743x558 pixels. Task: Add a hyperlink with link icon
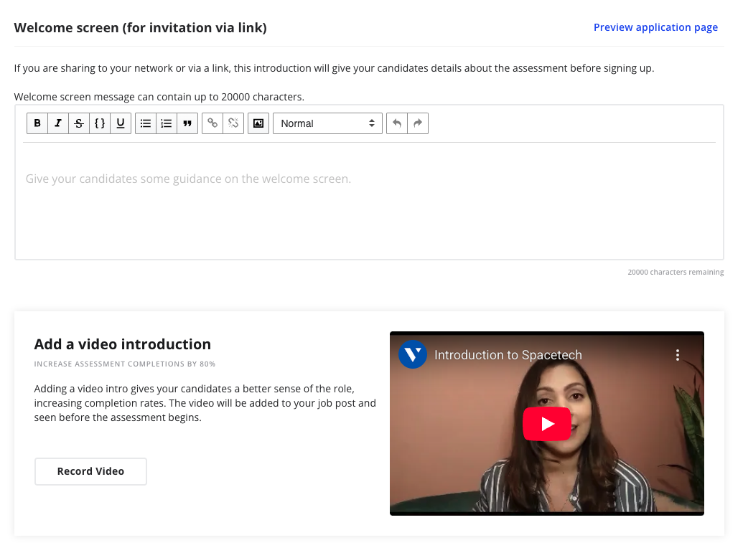(212, 123)
